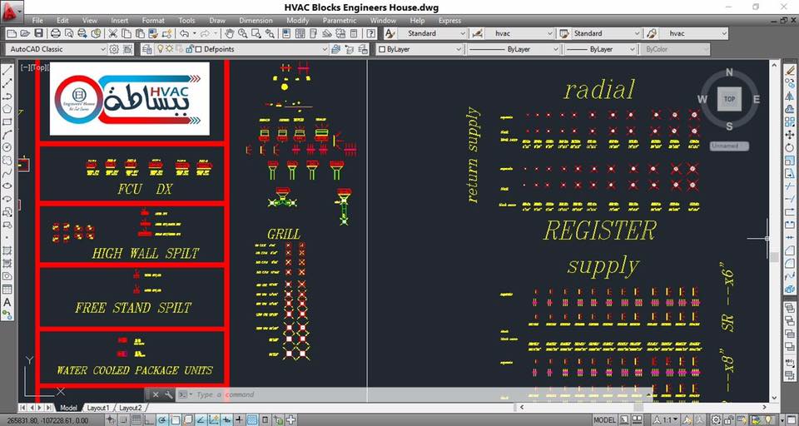The width and height of the screenshot is (799, 426).
Task: Click the Cut scissors icon
Action: pyautogui.click(x=112, y=33)
